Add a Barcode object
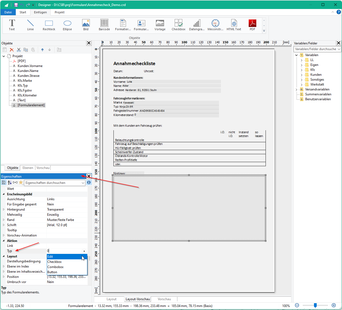Viewport: 342px width, 310px height. point(104,25)
